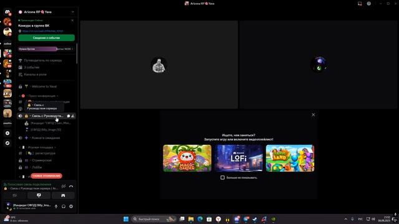Click the taskbar search box
Viewport: 399px width, 224px height.
click(154, 219)
